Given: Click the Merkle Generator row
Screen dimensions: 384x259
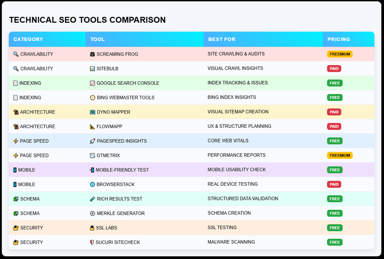Looking at the screenshot, I should [192, 213].
